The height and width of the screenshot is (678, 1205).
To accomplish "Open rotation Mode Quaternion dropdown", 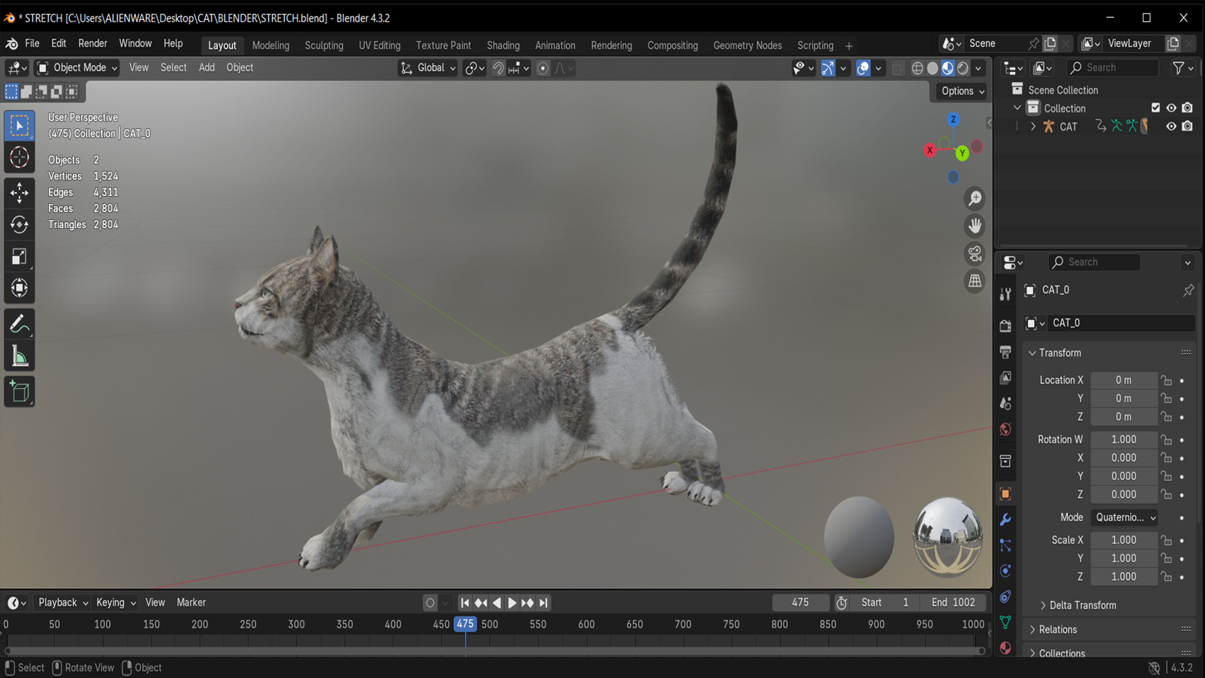I will pyautogui.click(x=1124, y=518).
